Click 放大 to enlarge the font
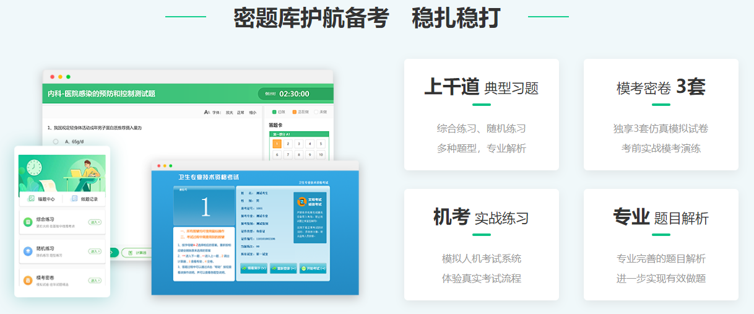754x314 pixels. click(x=229, y=113)
